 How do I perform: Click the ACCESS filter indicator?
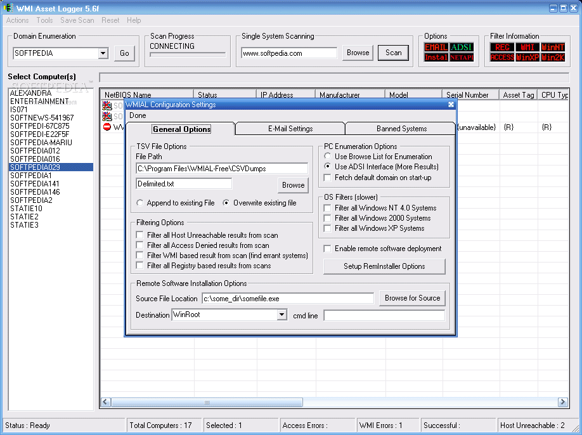502,57
